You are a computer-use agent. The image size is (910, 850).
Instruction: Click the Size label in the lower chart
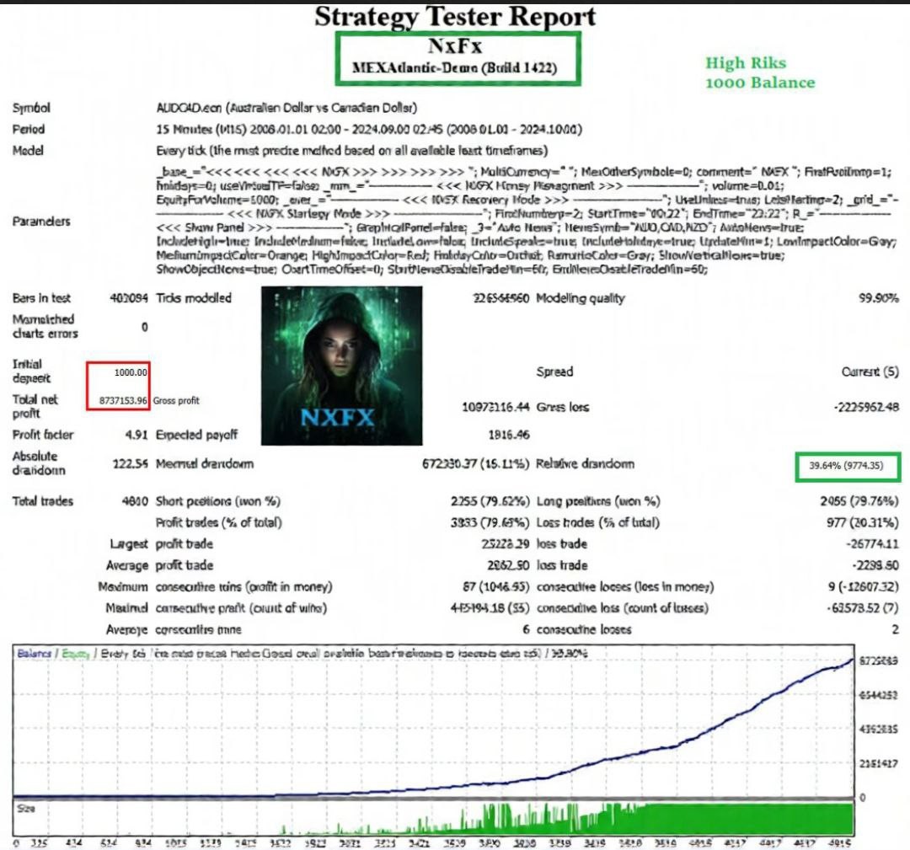click(x=26, y=808)
